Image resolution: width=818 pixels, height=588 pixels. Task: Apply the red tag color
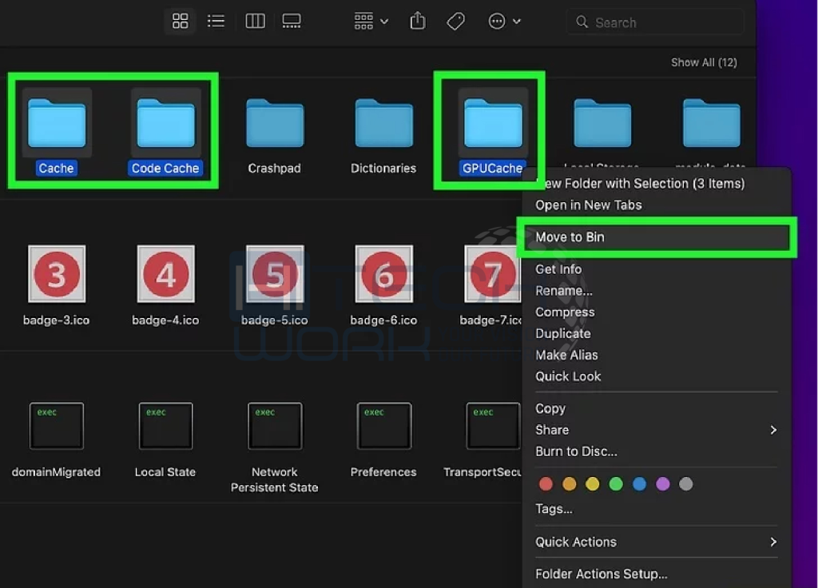[546, 484]
